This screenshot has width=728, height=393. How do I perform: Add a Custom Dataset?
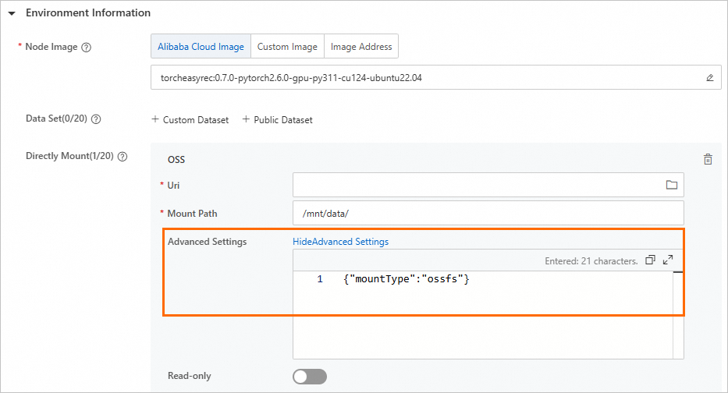190,120
